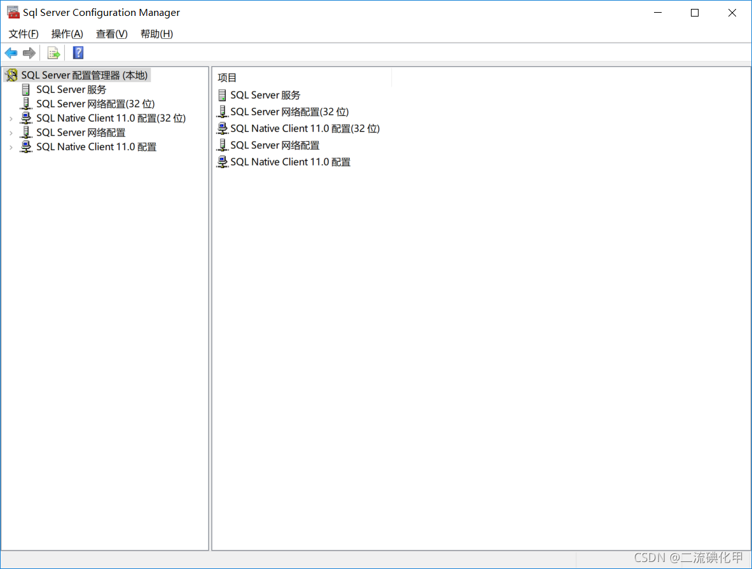Click the SQL Server 配置管理器 root node icon
This screenshot has height=569, width=752.
(x=12, y=75)
